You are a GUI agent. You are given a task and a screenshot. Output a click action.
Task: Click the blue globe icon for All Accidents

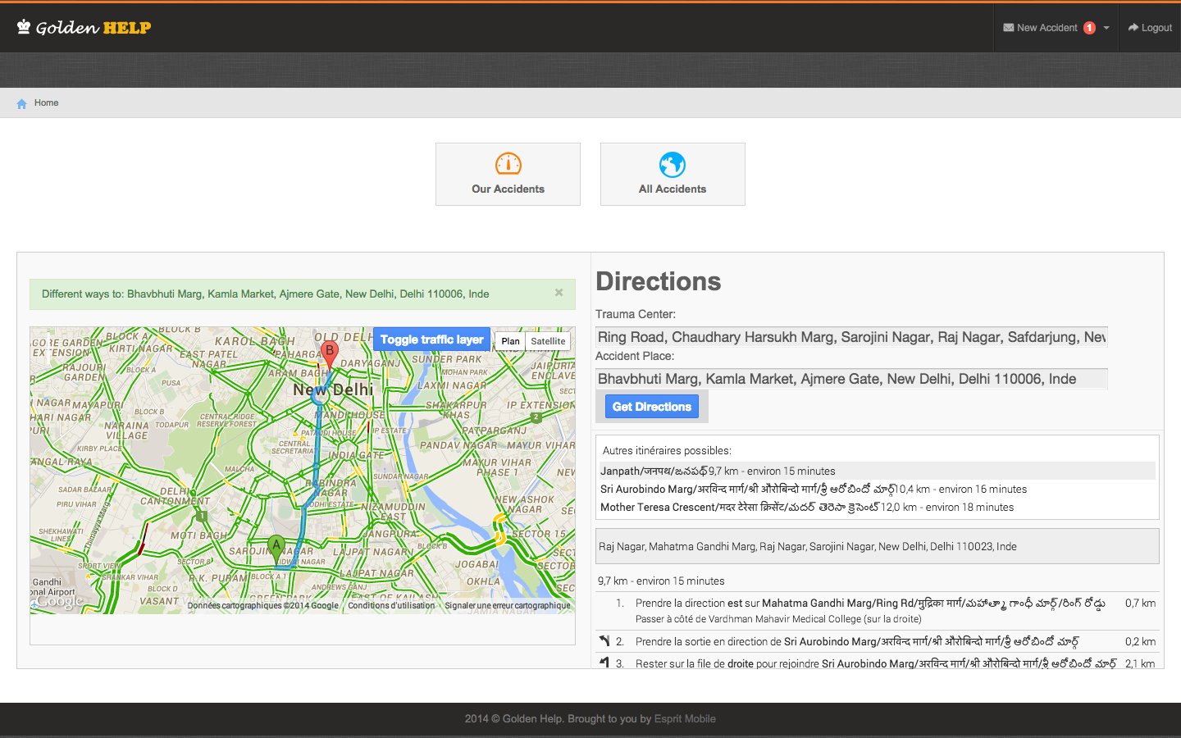click(673, 164)
